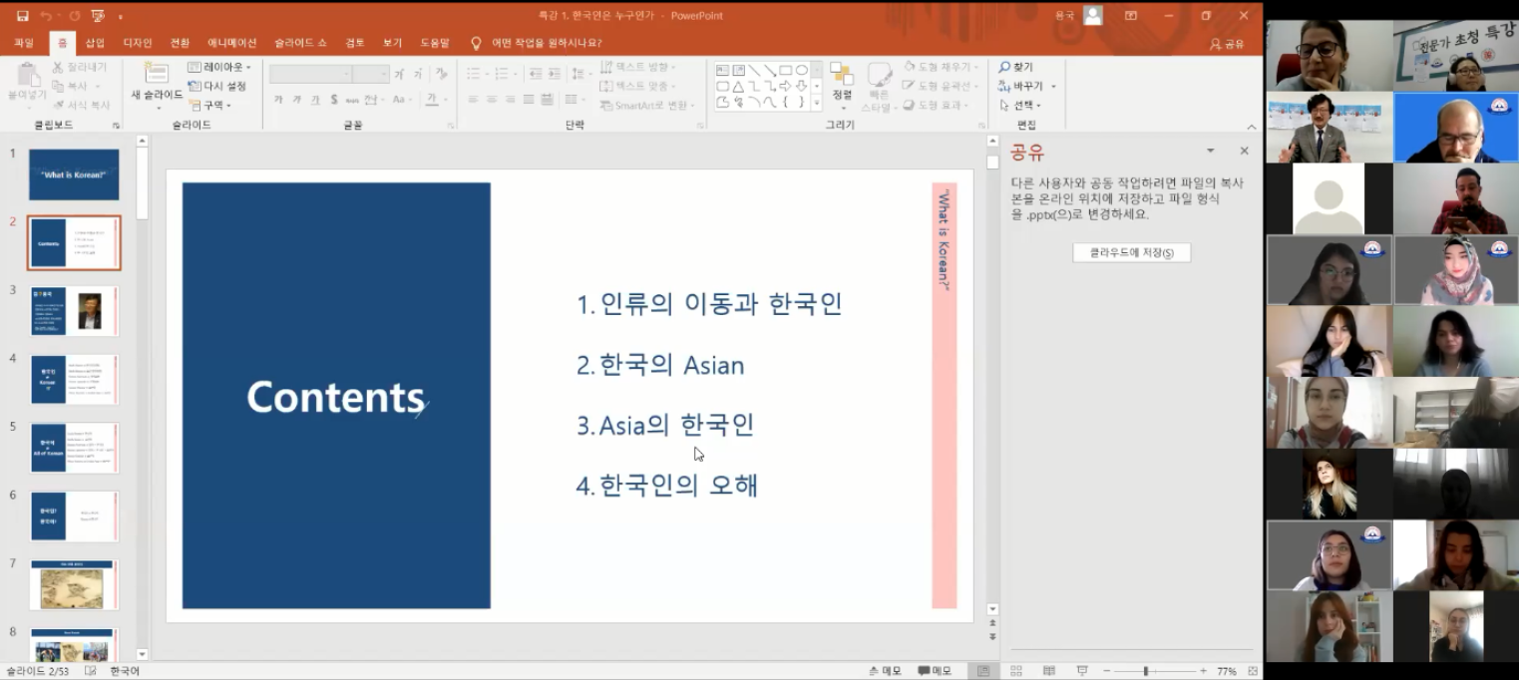Open the 검토 review tab
This screenshot has height=680, width=1519.
[355, 43]
